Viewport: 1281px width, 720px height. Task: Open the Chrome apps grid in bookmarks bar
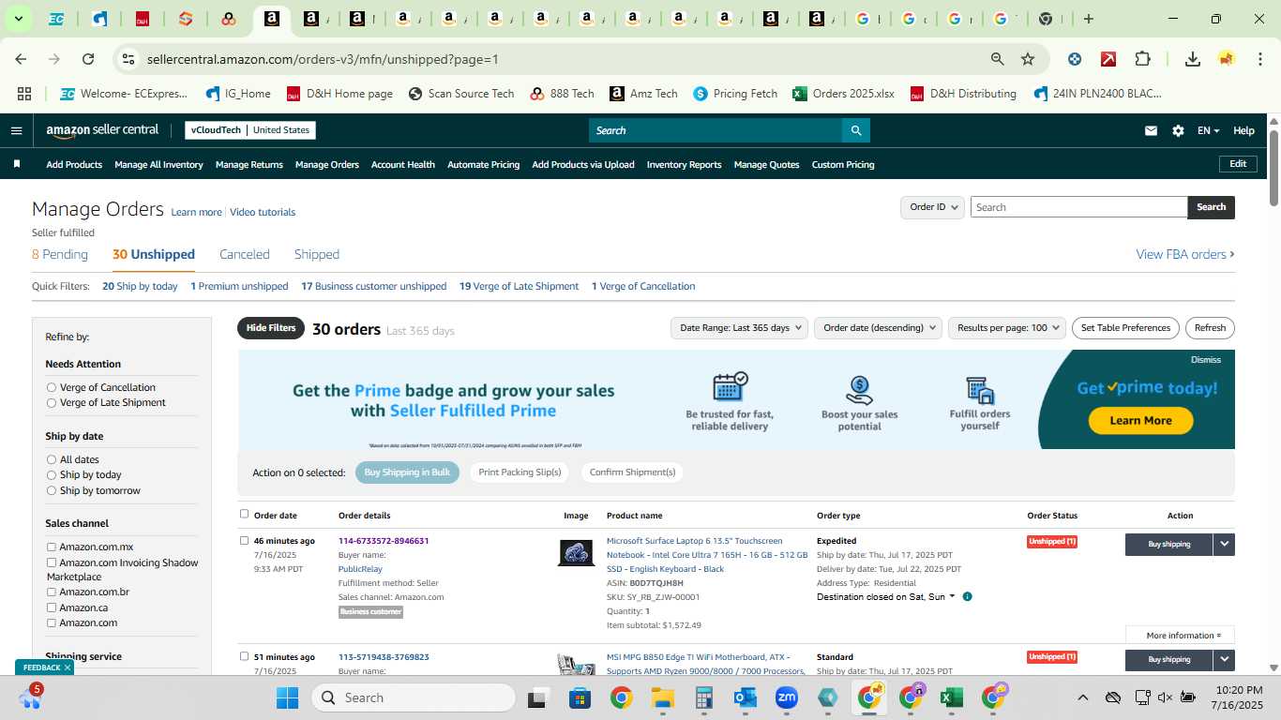(x=24, y=94)
